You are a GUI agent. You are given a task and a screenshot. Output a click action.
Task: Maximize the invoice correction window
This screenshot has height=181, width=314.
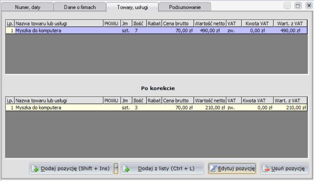(x=298, y=6)
